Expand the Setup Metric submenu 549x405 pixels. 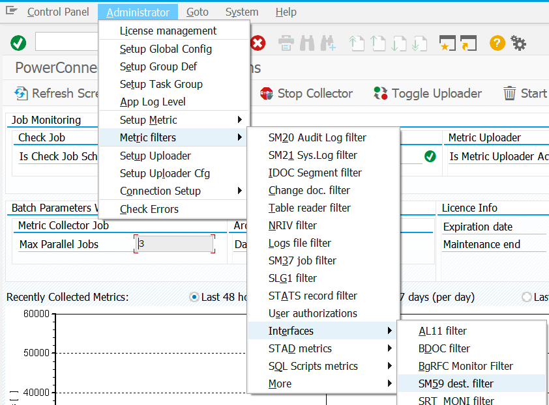(x=174, y=120)
